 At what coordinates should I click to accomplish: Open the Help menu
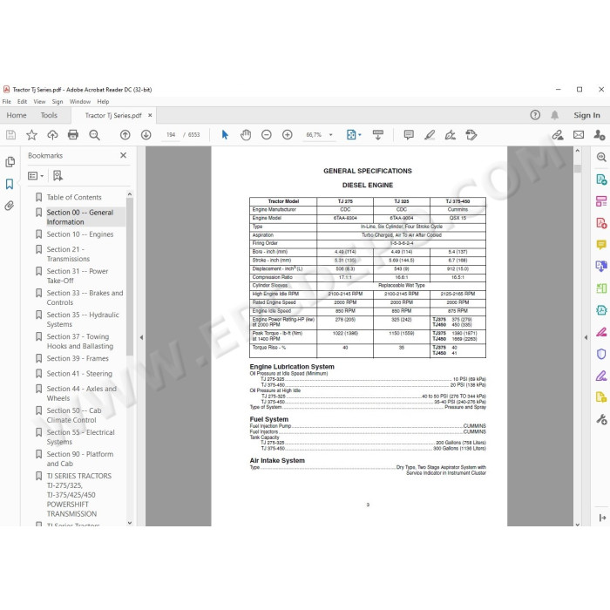103,102
